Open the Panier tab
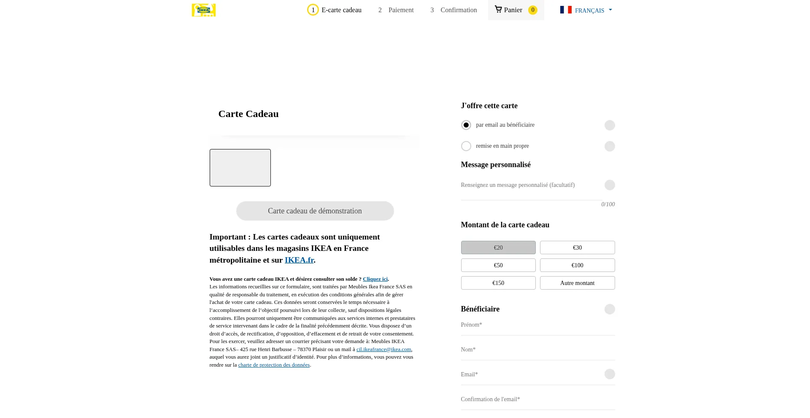810x418 pixels. tap(516, 10)
